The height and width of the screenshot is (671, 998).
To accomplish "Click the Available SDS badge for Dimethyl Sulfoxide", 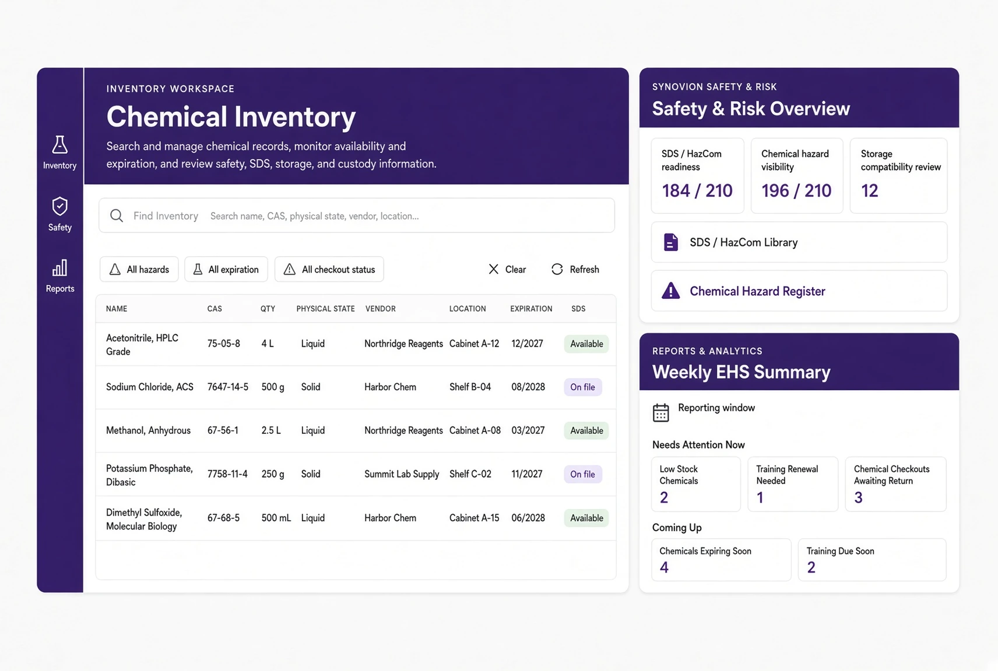I will coord(586,518).
